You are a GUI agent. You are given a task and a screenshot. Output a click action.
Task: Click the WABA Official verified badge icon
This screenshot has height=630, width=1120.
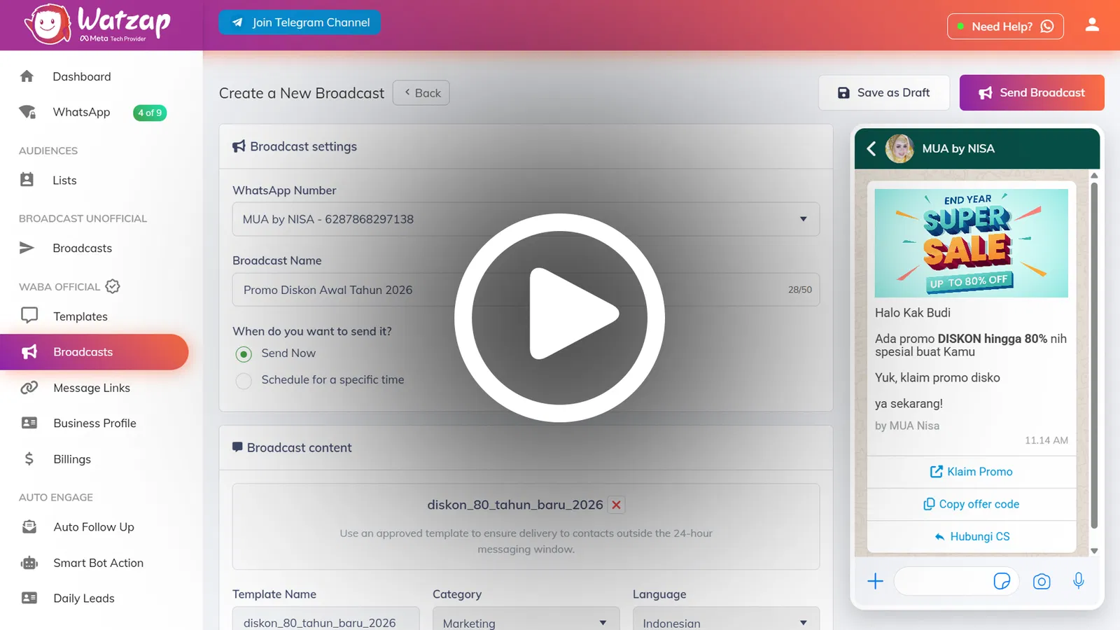tap(113, 286)
